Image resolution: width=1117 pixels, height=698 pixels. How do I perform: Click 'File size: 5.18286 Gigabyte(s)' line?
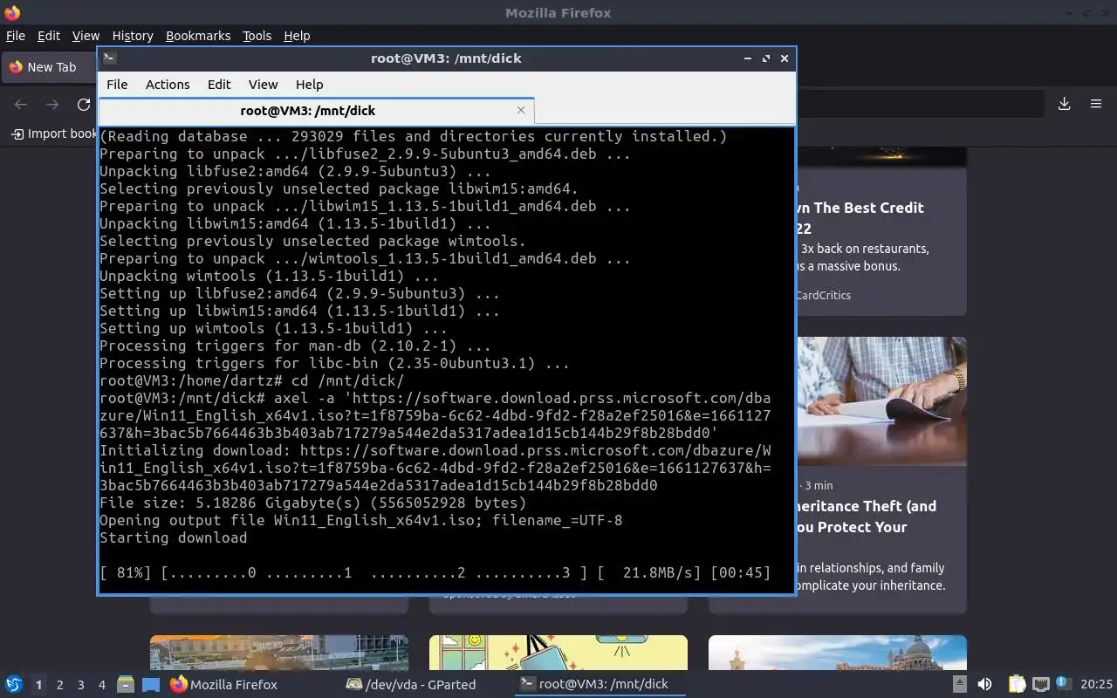coord(313,503)
